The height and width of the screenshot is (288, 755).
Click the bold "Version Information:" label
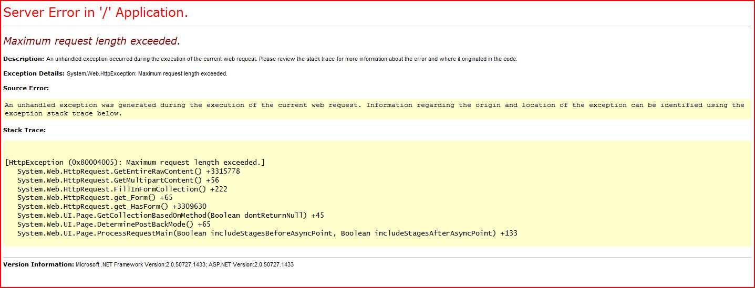38,264
